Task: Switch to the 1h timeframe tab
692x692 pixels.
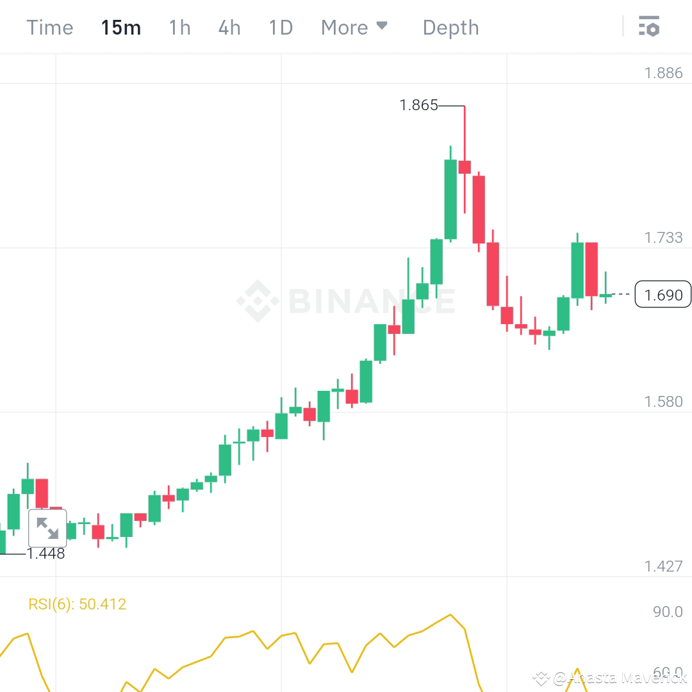Action: coord(179,27)
